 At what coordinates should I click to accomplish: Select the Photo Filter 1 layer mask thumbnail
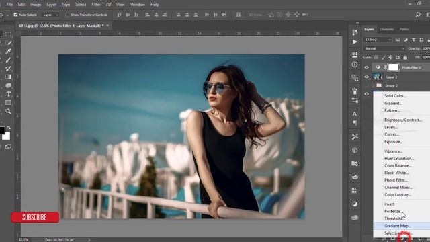pyautogui.click(x=393, y=67)
